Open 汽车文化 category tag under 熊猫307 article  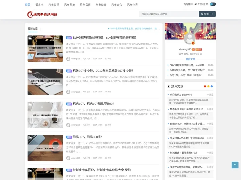(x=87, y=158)
